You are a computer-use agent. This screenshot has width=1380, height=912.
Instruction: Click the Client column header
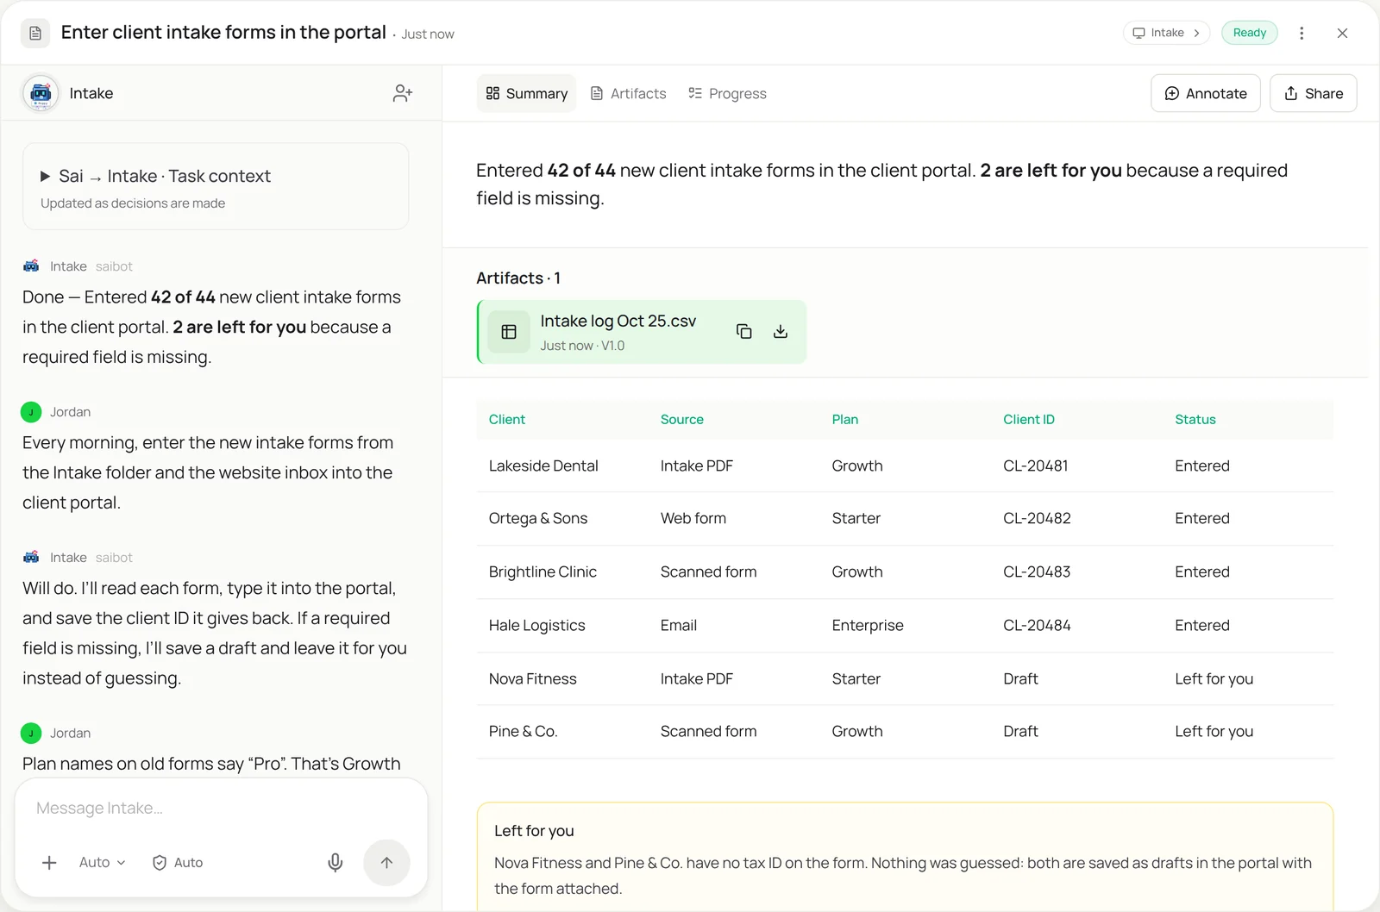507,420
